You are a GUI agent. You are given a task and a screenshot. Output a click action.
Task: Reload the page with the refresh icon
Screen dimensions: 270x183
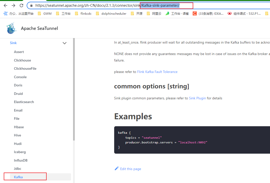21,5
